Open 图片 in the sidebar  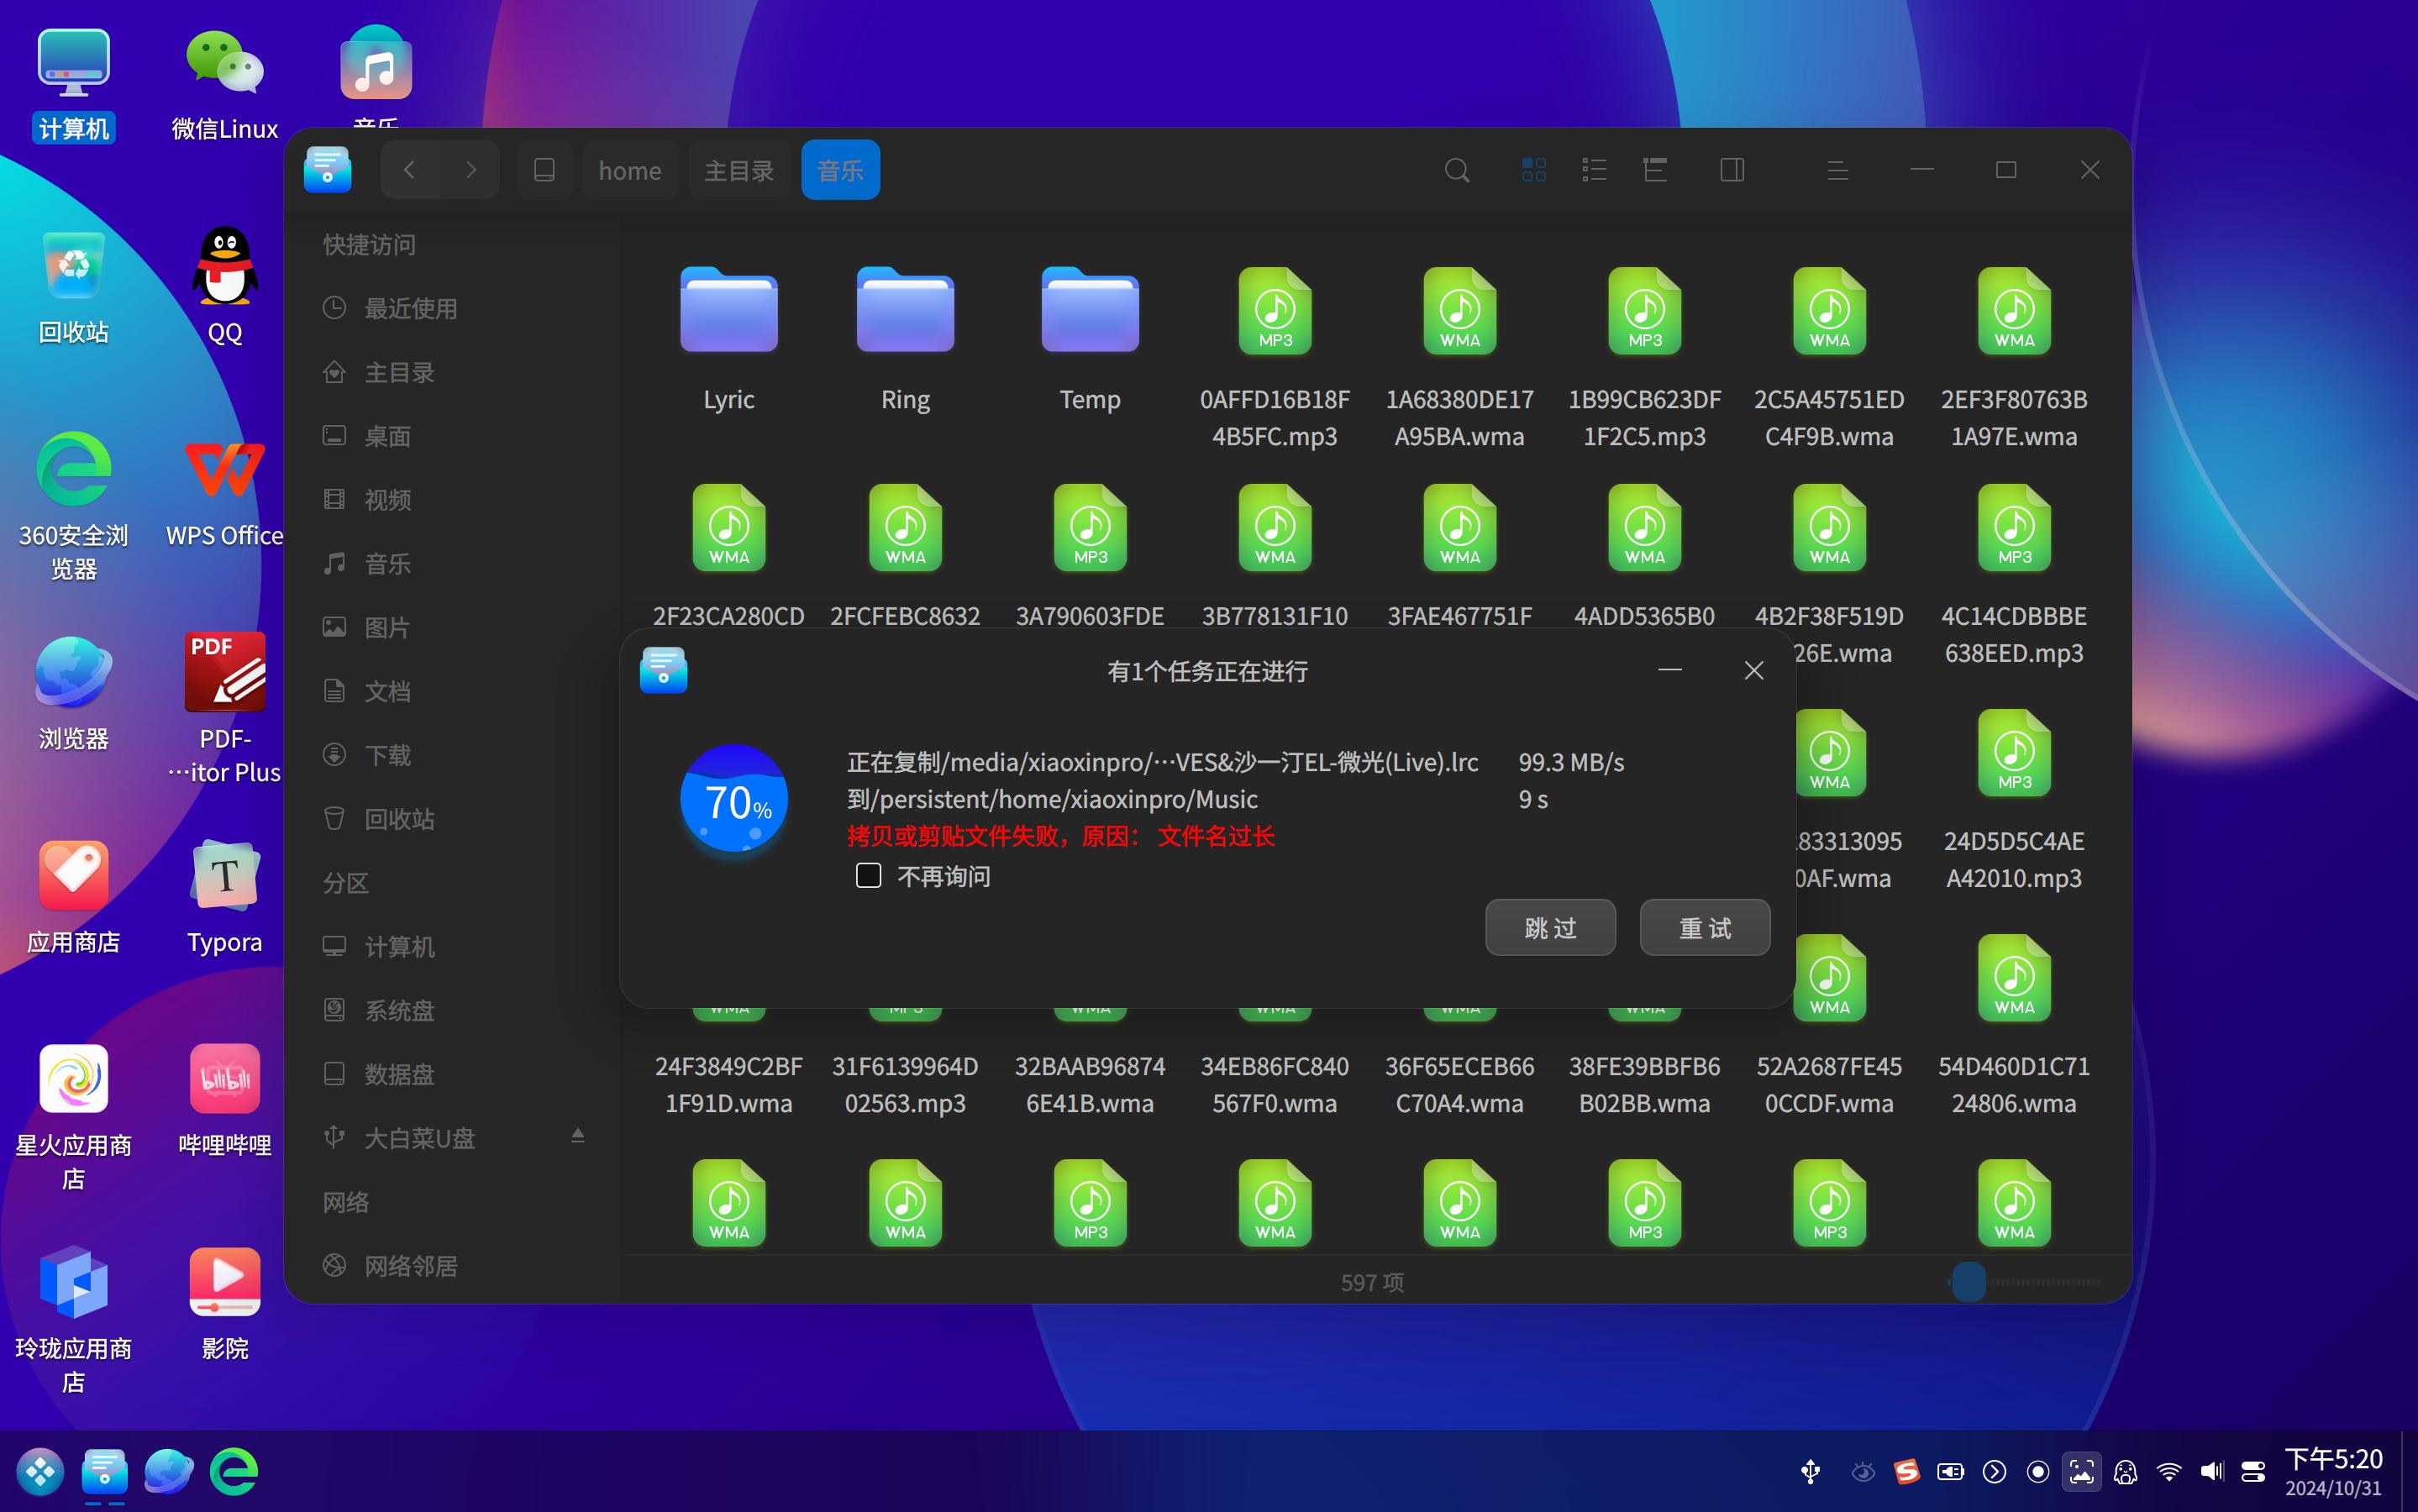point(450,627)
